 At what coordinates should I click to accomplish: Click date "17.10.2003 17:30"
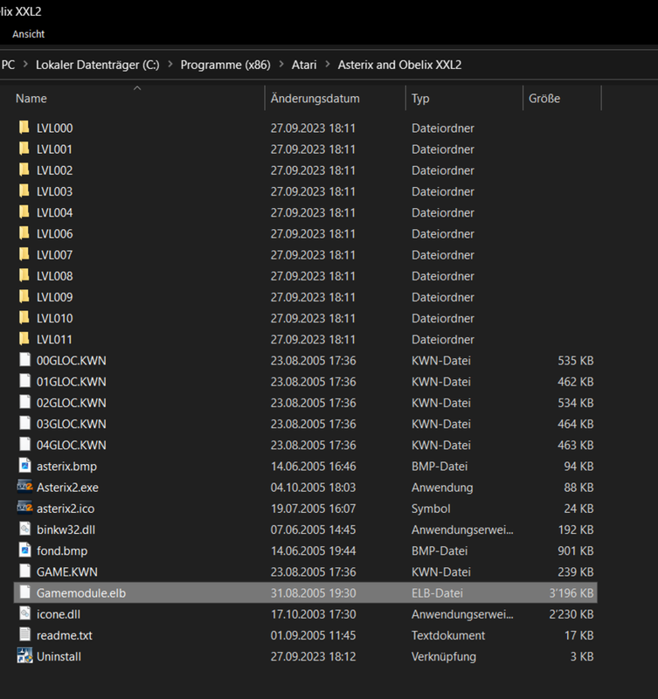(313, 614)
